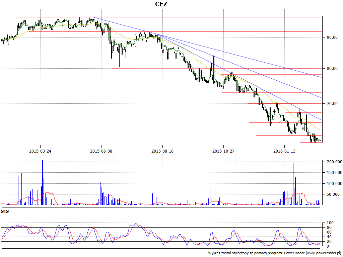Screen dimensions: 343x257
Task: Click the 90,00 price axis label
Action: point(332,37)
